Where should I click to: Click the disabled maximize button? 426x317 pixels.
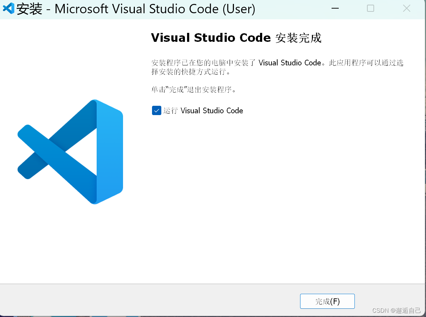(371, 9)
